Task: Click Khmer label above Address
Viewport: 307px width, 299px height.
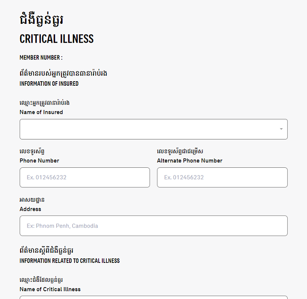Action: coord(32,200)
